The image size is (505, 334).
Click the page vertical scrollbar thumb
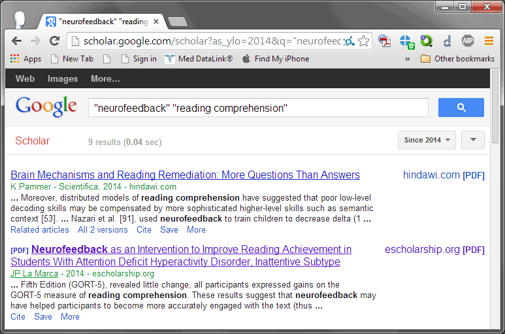(x=495, y=107)
